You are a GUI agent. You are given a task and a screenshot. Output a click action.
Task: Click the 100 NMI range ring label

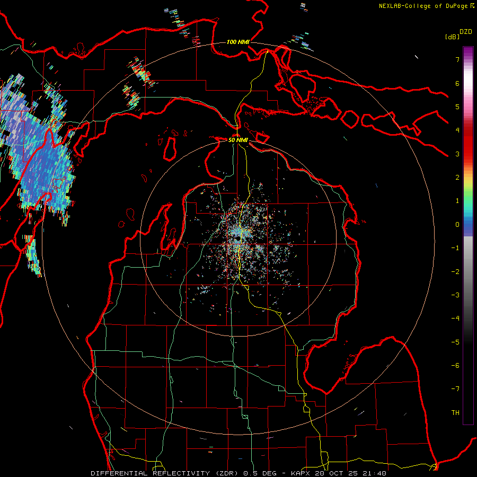[x=238, y=42]
